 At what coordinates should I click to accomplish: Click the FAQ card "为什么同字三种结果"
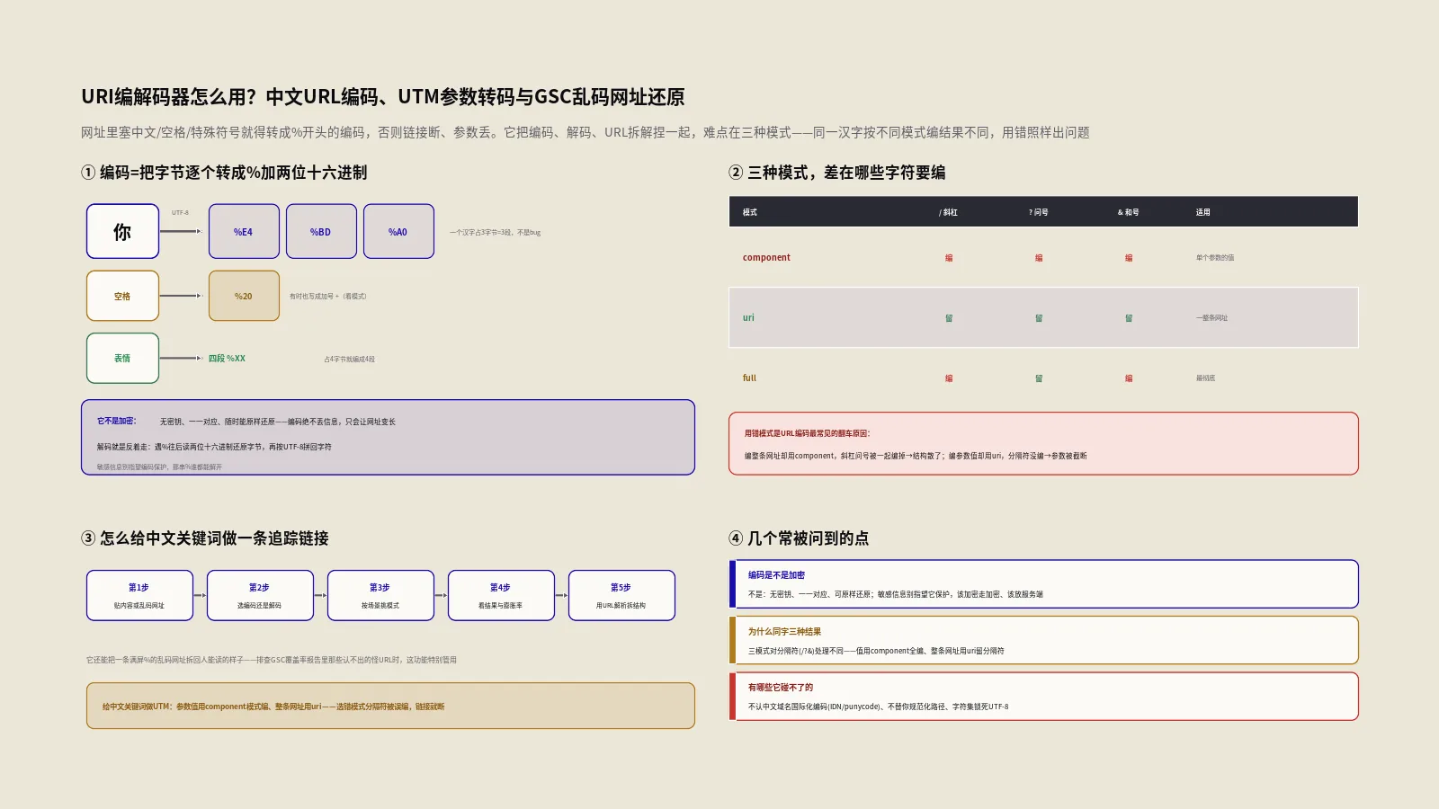click(1043, 640)
